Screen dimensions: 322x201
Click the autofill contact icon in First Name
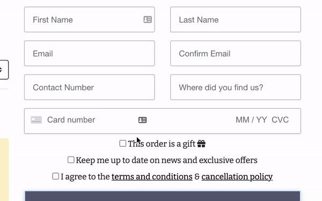click(x=148, y=19)
